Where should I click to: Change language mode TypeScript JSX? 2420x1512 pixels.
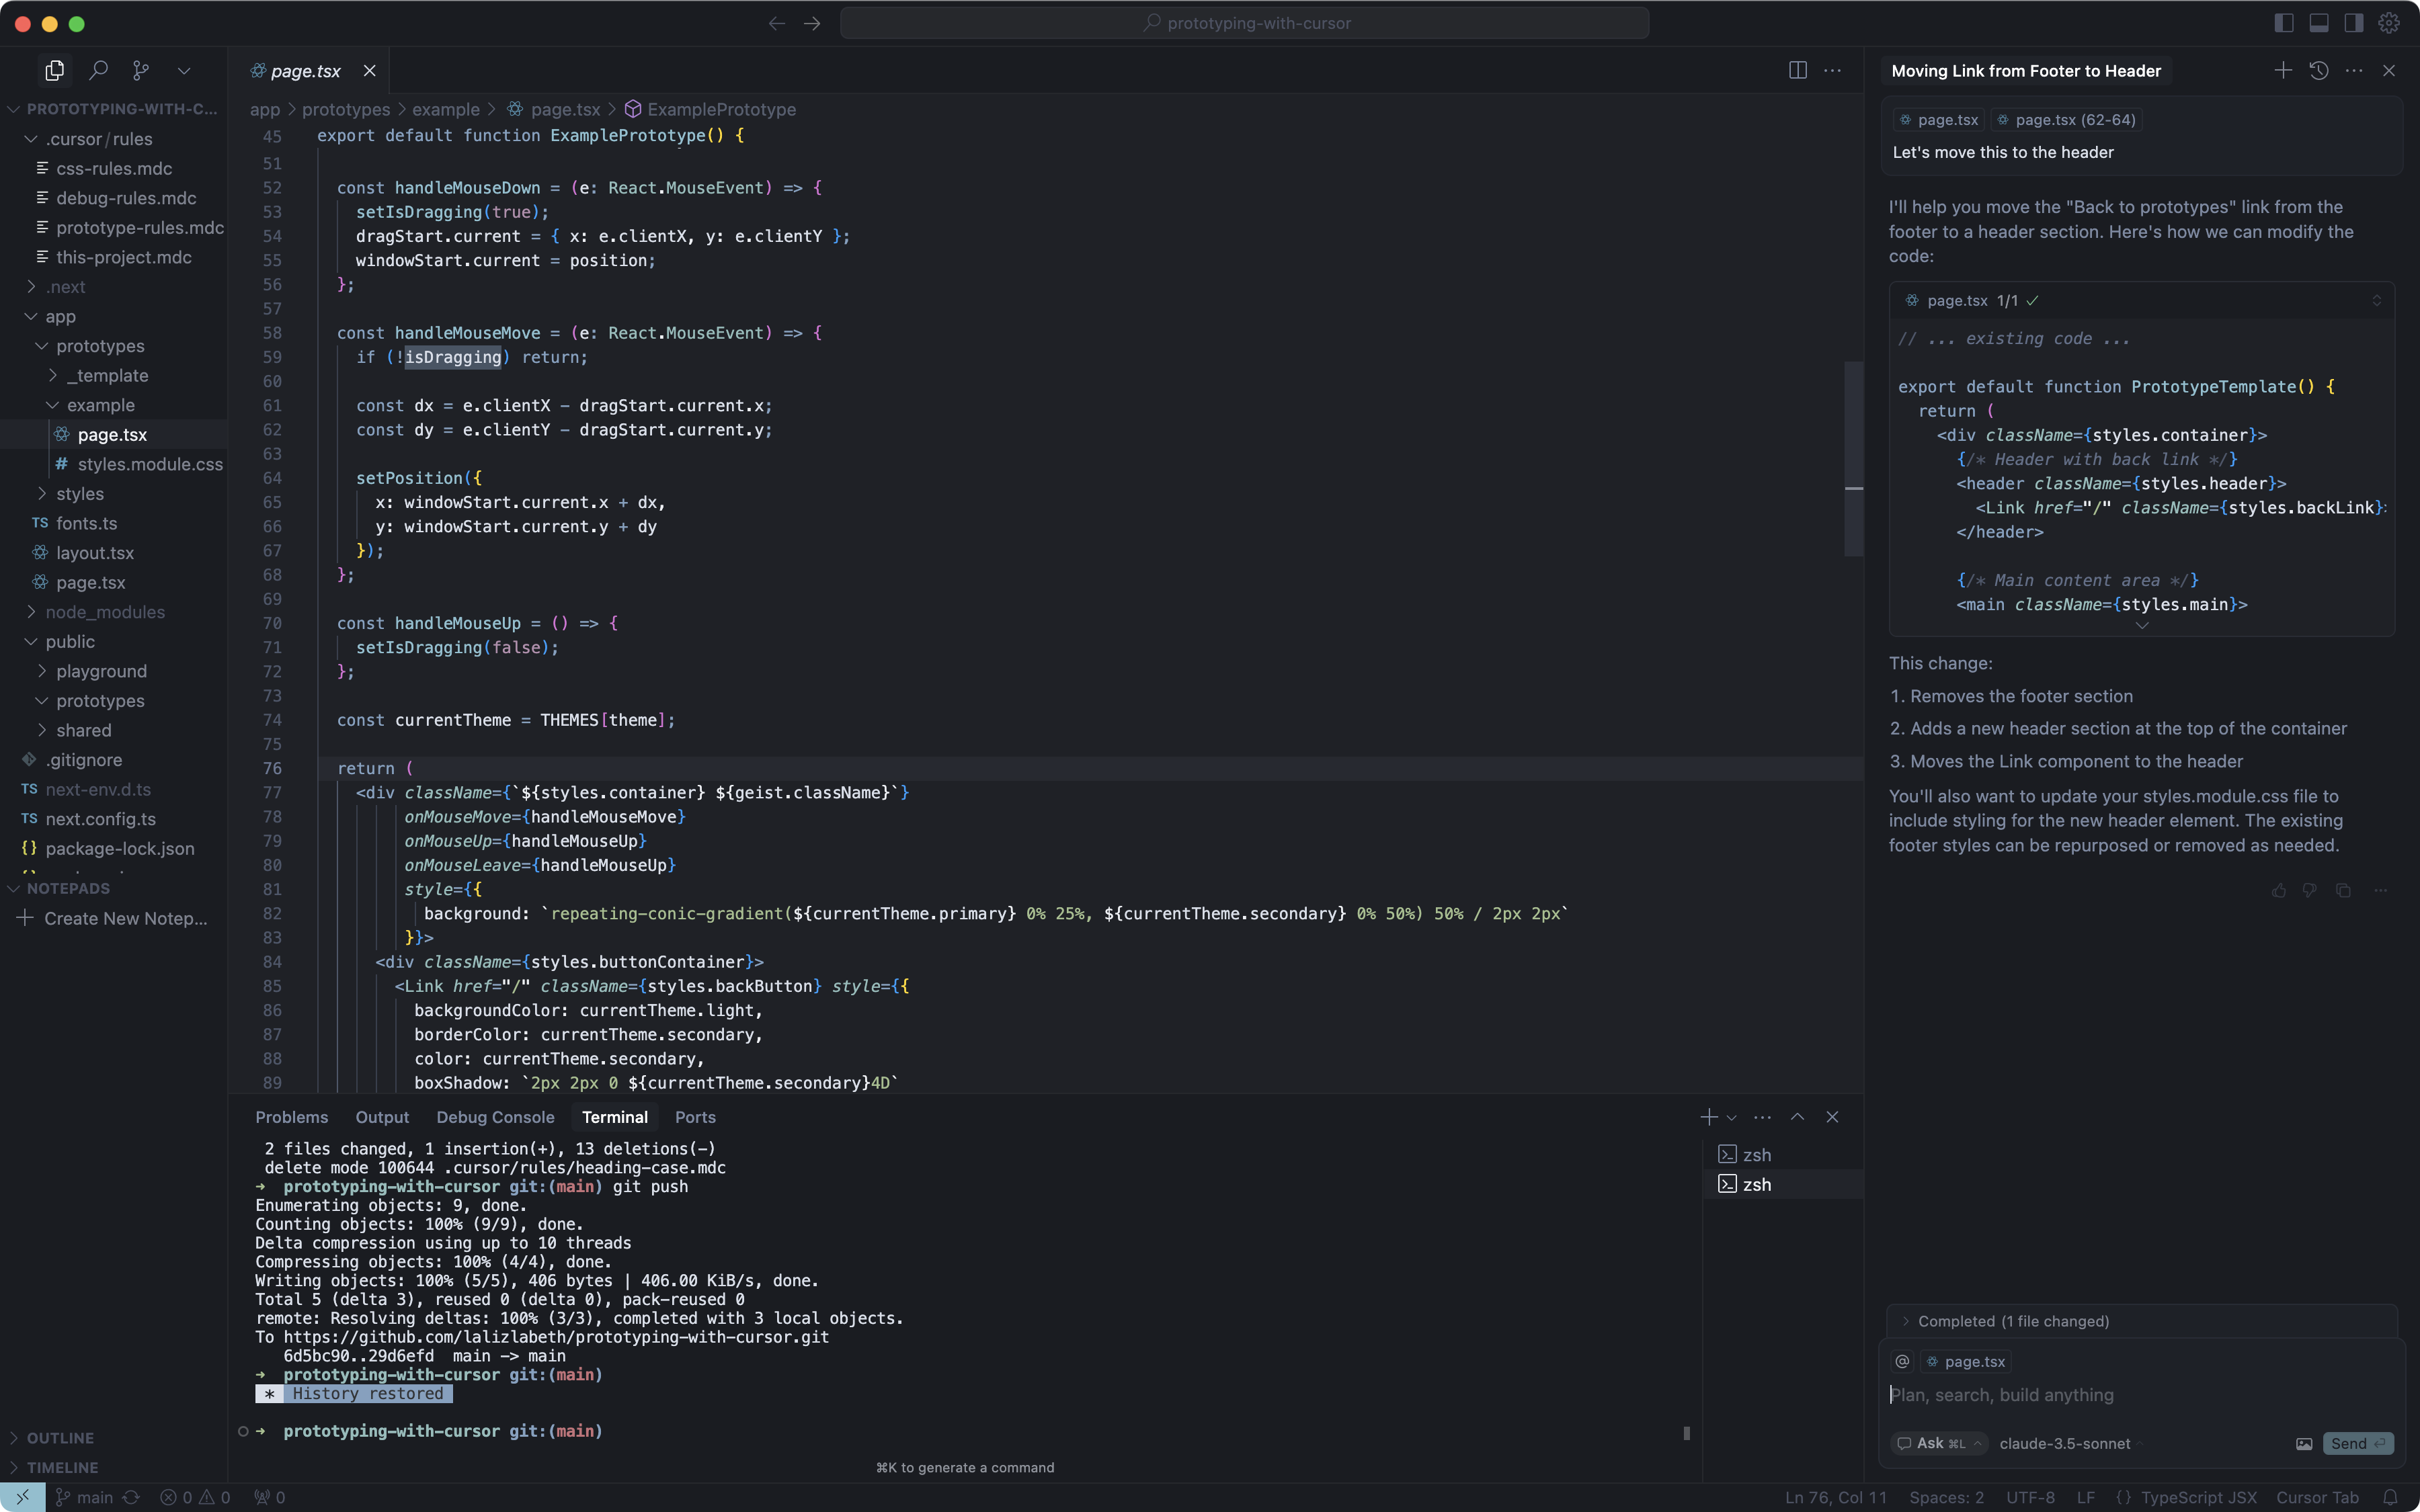point(2198,1497)
